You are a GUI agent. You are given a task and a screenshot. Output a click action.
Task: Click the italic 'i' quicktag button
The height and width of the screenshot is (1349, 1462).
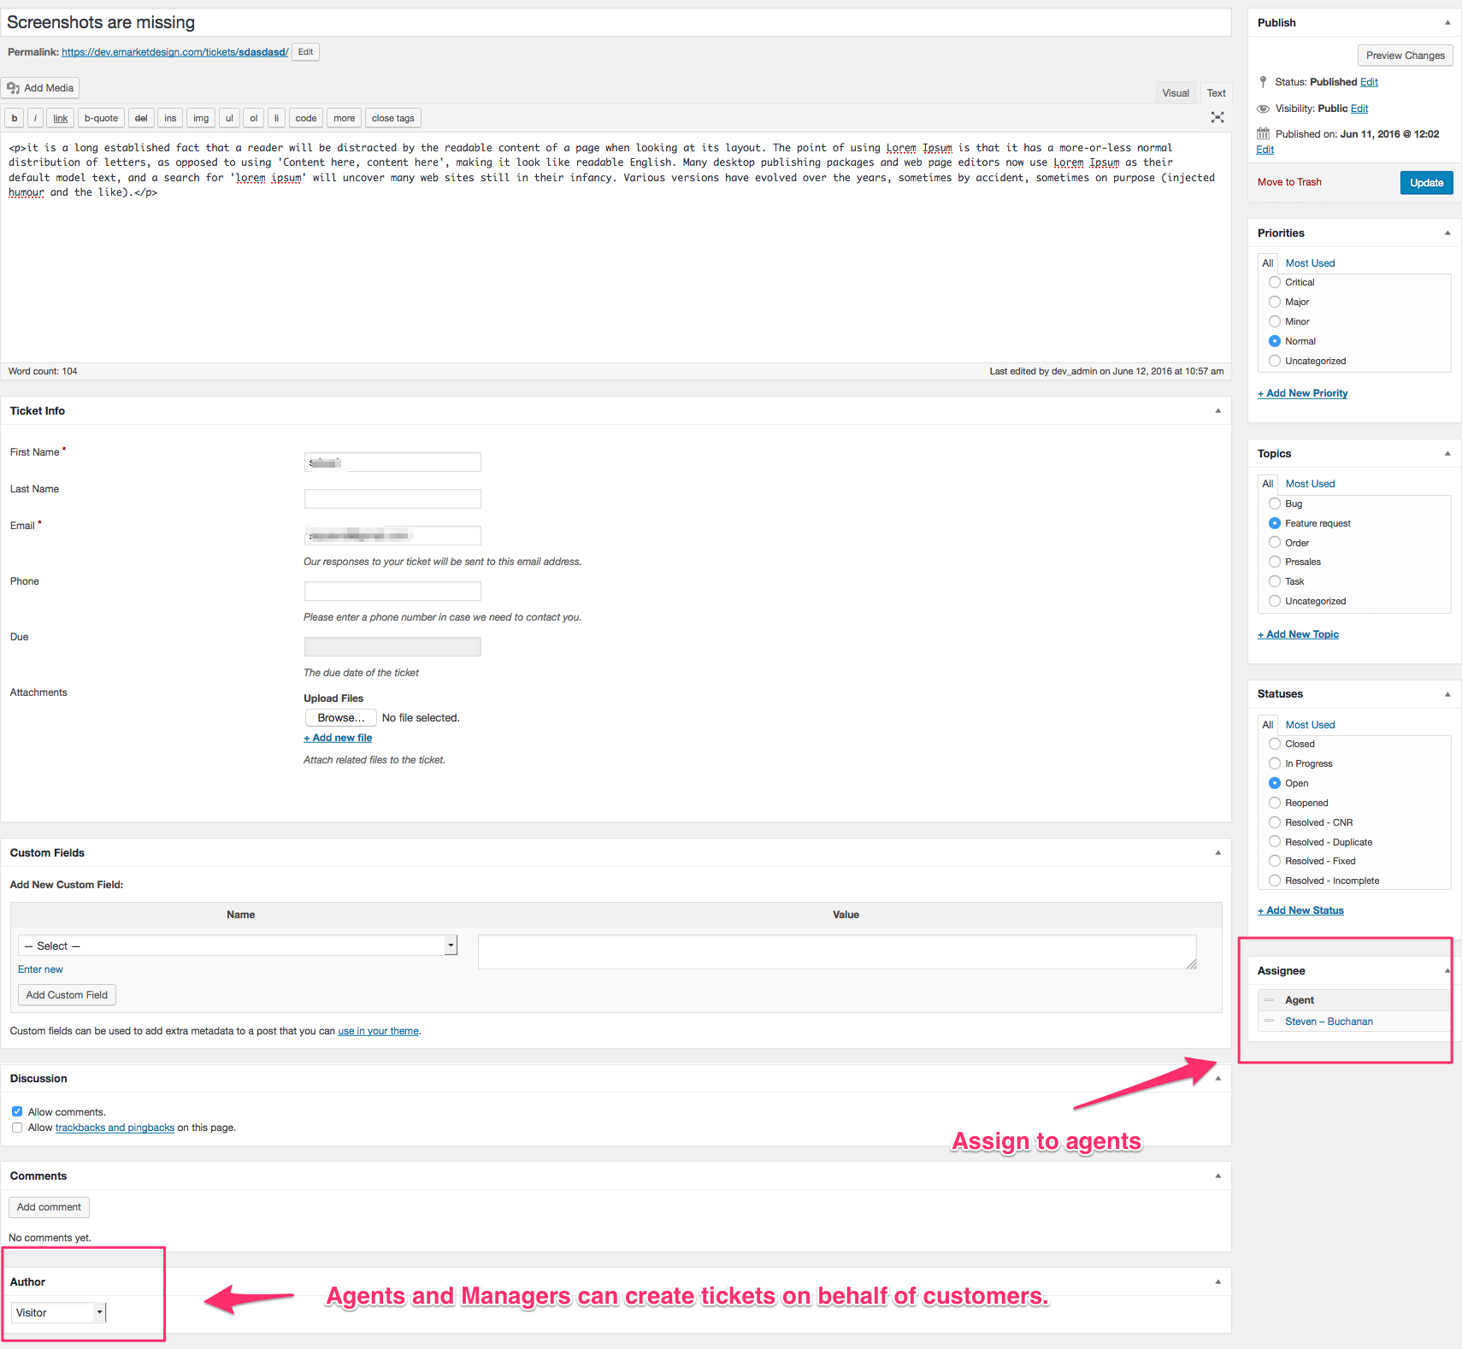pos(35,119)
